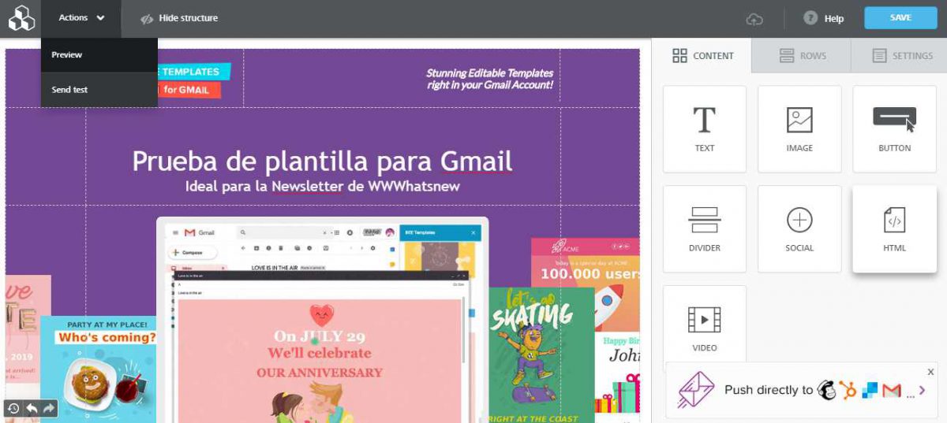Select the IMAGE content block
The image size is (947, 423).
pos(799,129)
